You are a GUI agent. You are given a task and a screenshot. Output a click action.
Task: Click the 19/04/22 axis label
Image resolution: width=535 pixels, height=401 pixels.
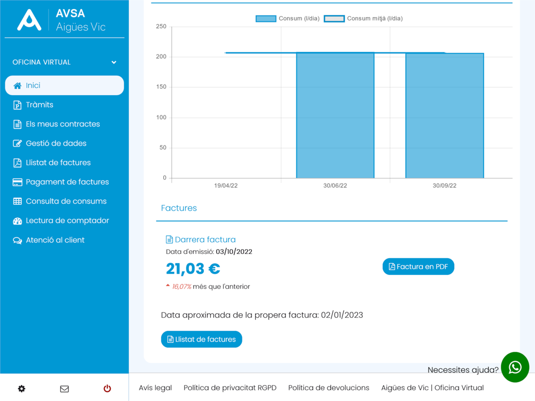(x=226, y=186)
